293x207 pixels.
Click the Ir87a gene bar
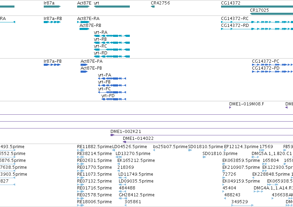click(x=52, y=7)
